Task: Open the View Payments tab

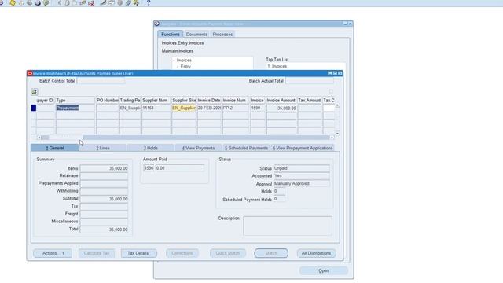Action: [x=199, y=148]
